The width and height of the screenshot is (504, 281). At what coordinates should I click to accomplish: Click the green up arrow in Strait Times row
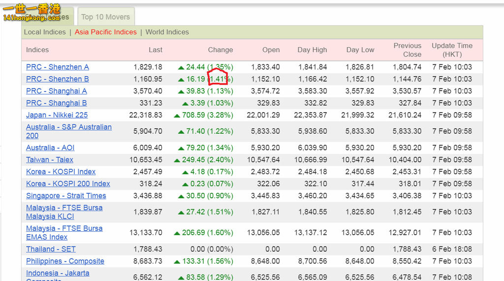pos(181,196)
